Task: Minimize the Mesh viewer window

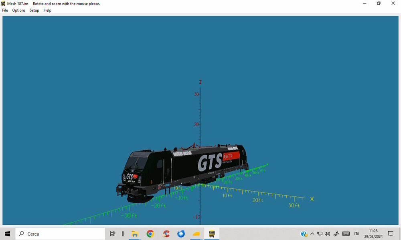Action: (365, 3)
